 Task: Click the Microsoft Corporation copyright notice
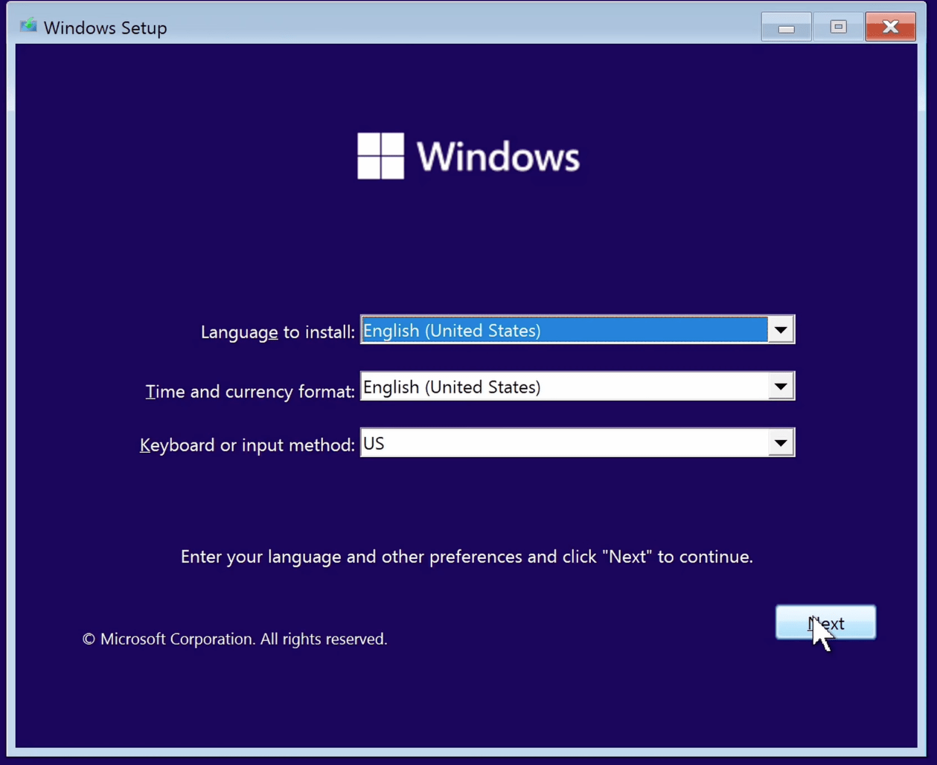coord(234,639)
